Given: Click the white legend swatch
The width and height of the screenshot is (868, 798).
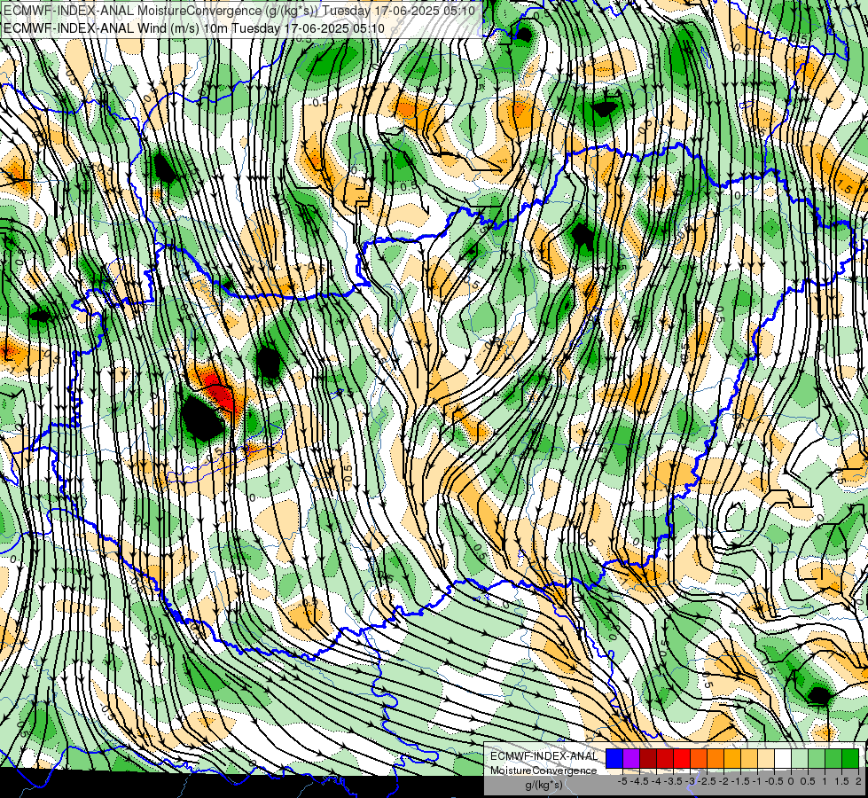Looking at the screenshot, I should pyautogui.click(x=783, y=758).
